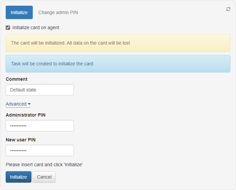Click into the Administrator PIN field
The height and width of the screenshot is (190, 236).
(40, 126)
